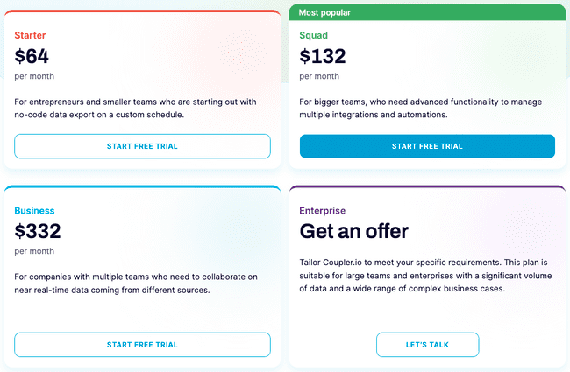
Task: Click the Squad plan heading
Action: click(313, 35)
